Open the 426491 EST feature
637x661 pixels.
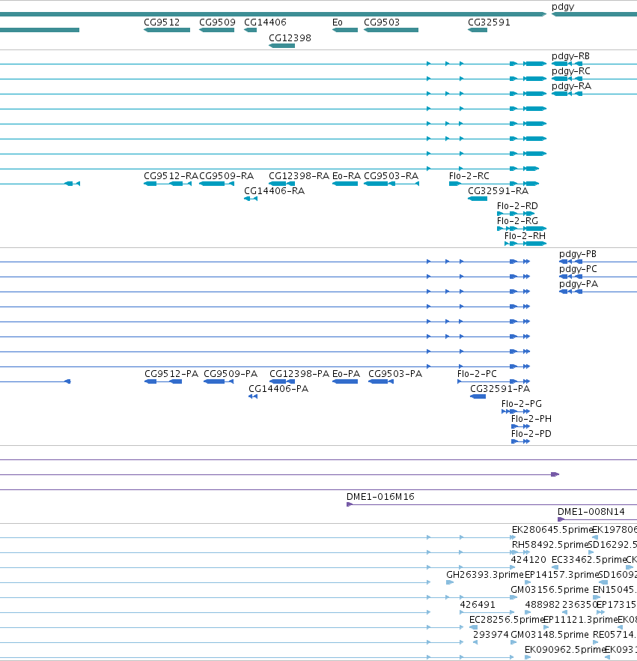point(487,612)
